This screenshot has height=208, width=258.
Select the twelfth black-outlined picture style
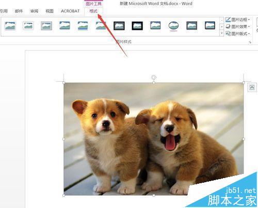[x=210, y=26]
